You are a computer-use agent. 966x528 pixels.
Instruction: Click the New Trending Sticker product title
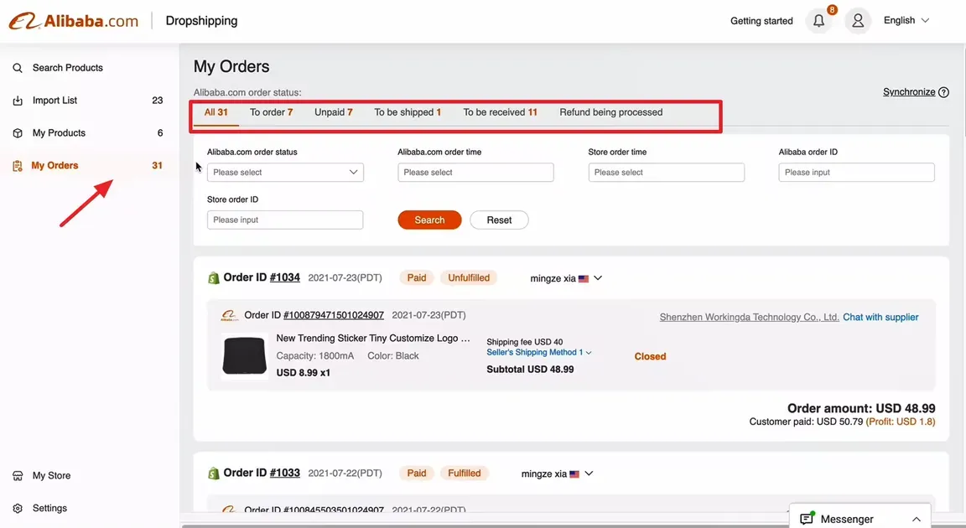[x=372, y=338]
